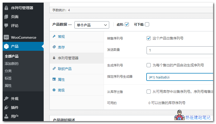Screen dimensions: 216x124
Task: Switch to the 库存 inventory tab
Action: [61, 47]
